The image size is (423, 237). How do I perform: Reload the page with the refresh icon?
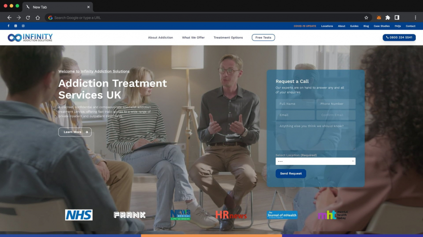click(x=28, y=18)
